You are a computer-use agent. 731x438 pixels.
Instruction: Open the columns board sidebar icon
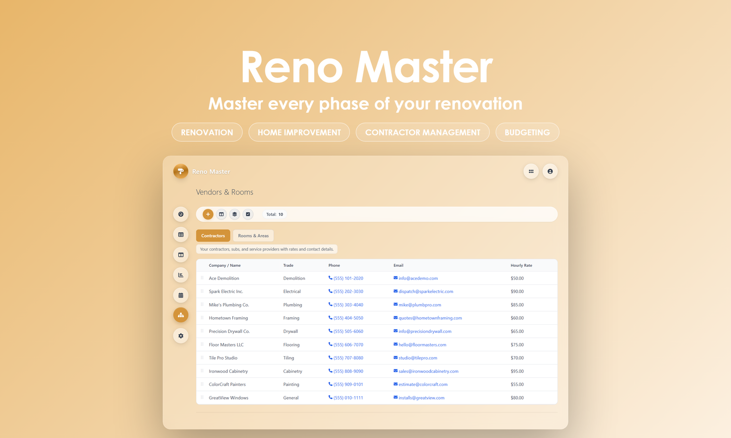[181, 255]
